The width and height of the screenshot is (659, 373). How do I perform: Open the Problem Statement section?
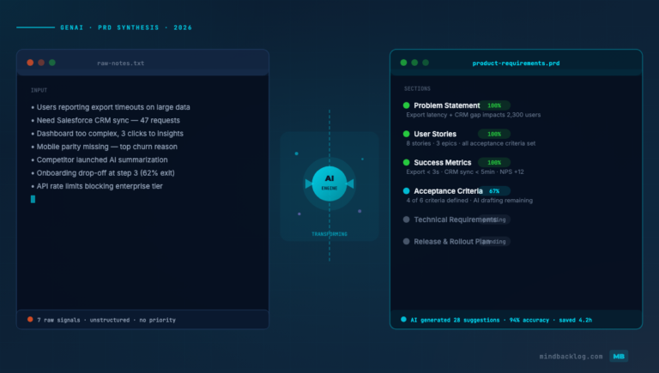(447, 105)
